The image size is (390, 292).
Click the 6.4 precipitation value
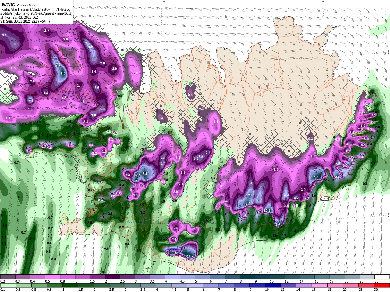(145, 174)
